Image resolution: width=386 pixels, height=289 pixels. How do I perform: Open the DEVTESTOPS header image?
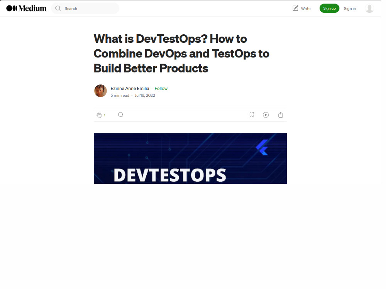click(190, 158)
